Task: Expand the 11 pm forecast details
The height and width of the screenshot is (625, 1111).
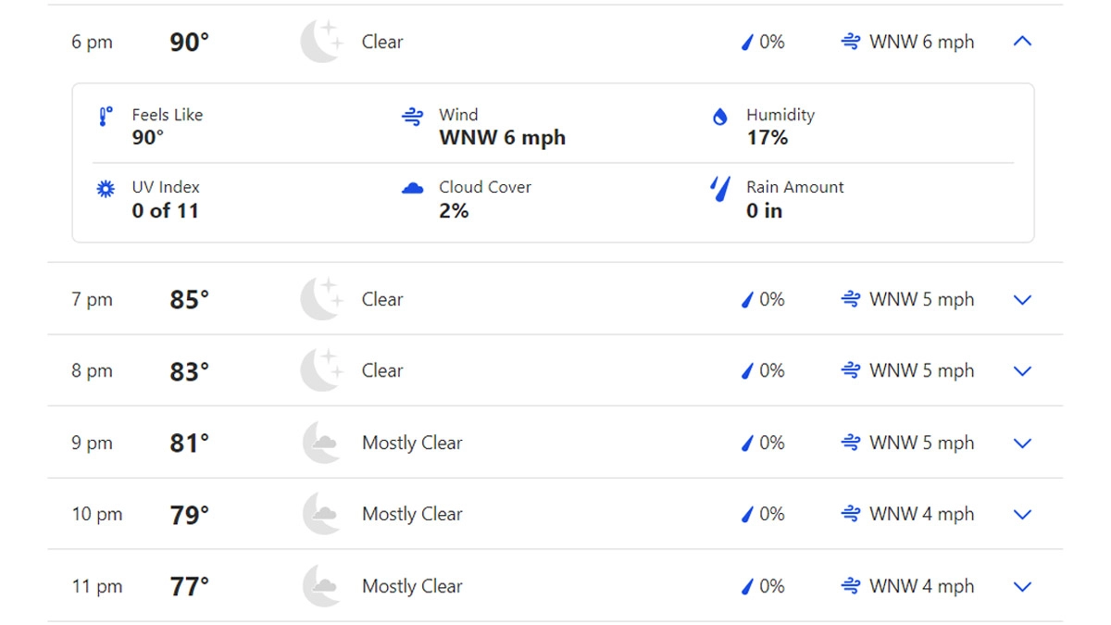Action: tap(1022, 586)
